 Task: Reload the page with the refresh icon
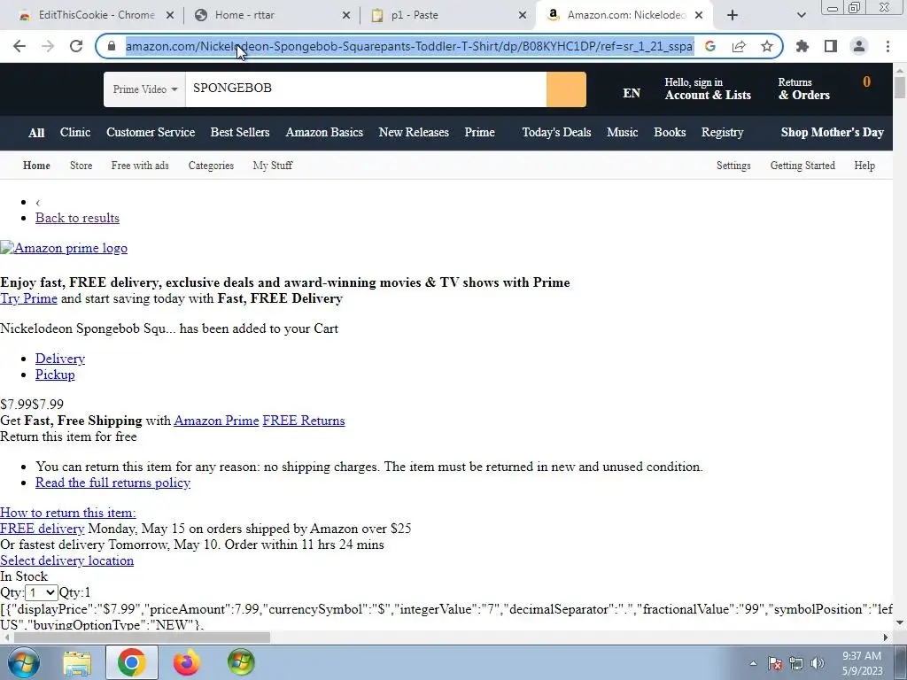[76, 46]
